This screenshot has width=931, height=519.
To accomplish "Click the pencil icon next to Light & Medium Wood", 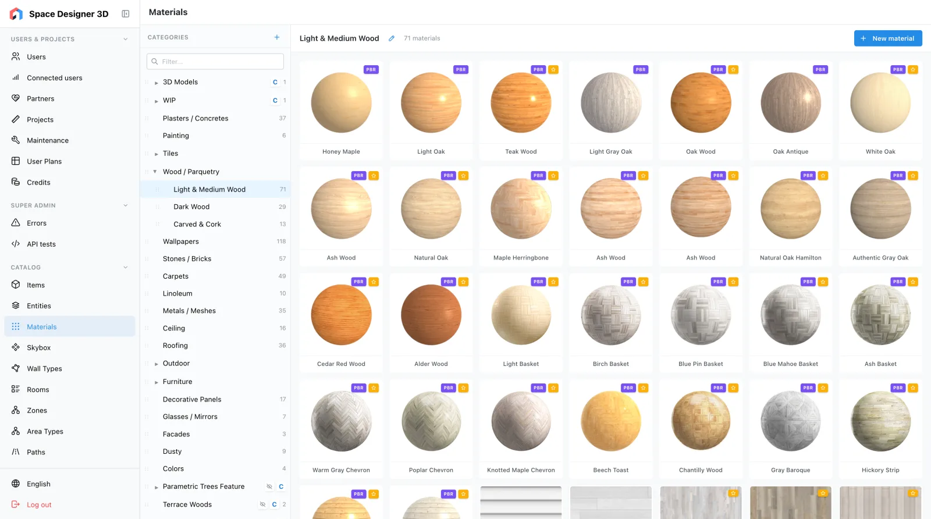I will (392, 38).
